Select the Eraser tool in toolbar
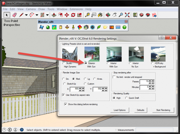This screenshot has width=180, height=134. pyautogui.click(x=14, y=15)
